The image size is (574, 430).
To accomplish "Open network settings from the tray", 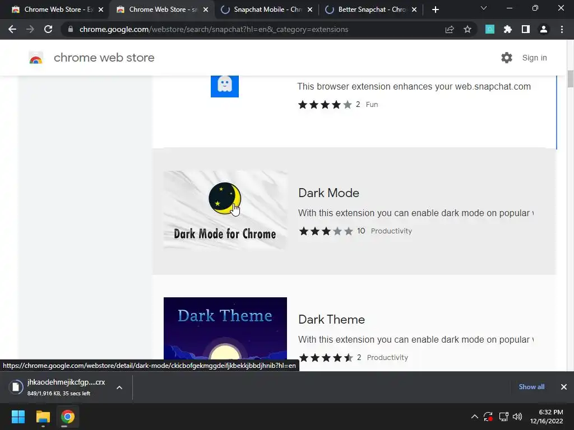I will [x=504, y=417].
